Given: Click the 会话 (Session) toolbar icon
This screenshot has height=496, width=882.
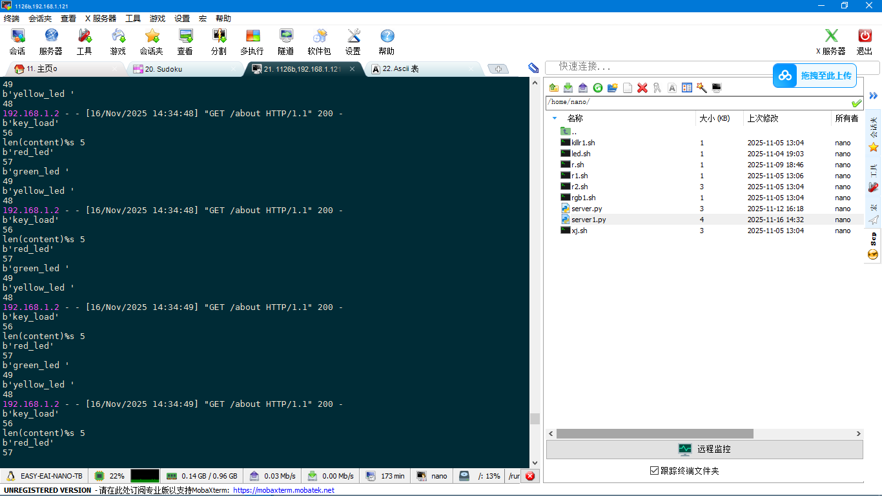Looking at the screenshot, I should point(17,41).
